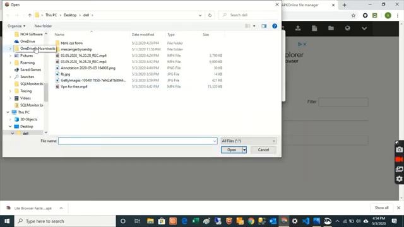This screenshot has width=404, height=227.
Task: Open the view options dropdown arrow
Action: point(254,26)
